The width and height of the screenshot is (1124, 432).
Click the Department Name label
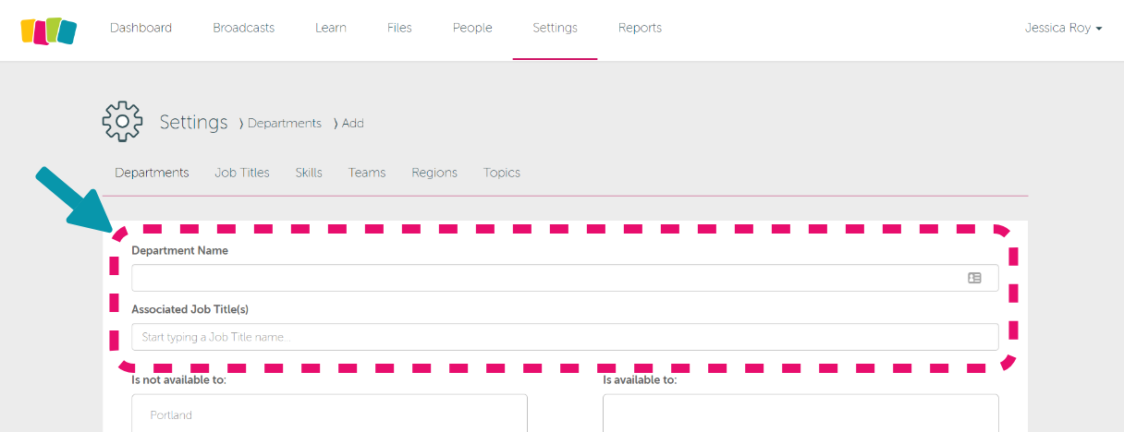tap(179, 250)
